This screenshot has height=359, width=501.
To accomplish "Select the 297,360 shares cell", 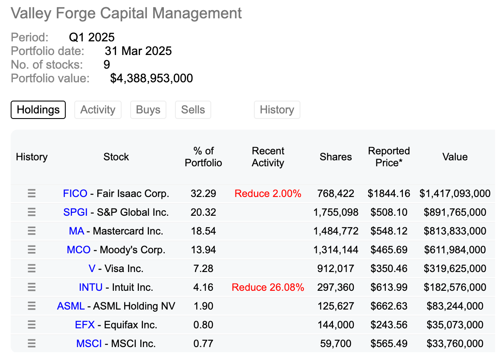I will coord(335,287).
